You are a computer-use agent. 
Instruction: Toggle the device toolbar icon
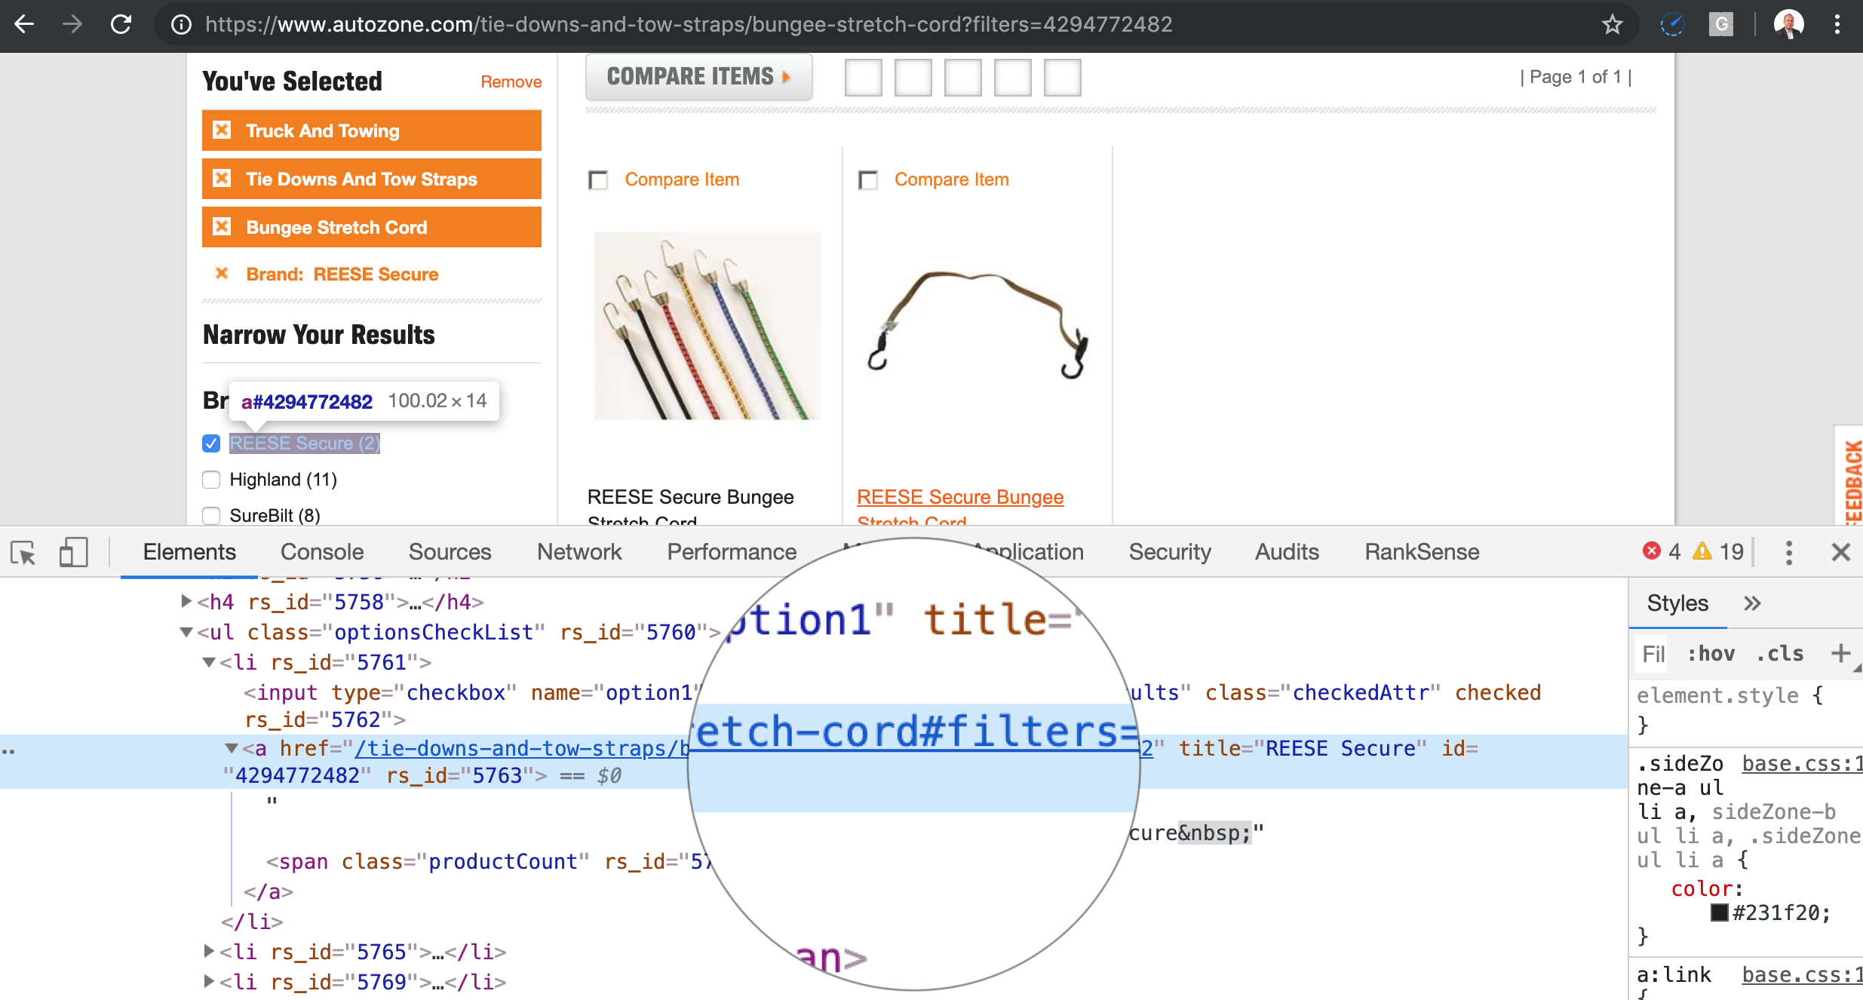pos(73,553)
